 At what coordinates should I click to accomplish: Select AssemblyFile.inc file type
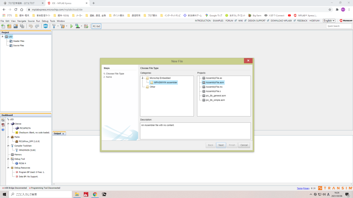coord(212,87)
